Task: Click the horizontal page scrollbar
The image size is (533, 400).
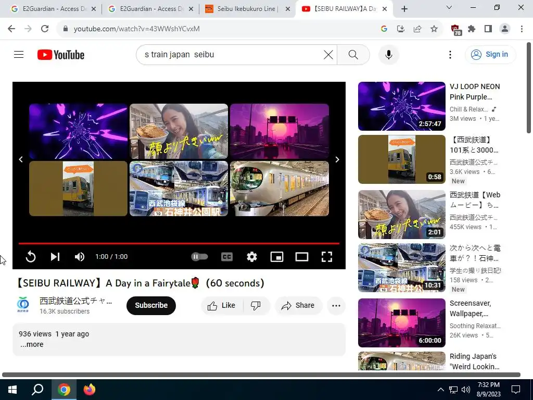Action: pyautogui.click(x=261, y=375)
